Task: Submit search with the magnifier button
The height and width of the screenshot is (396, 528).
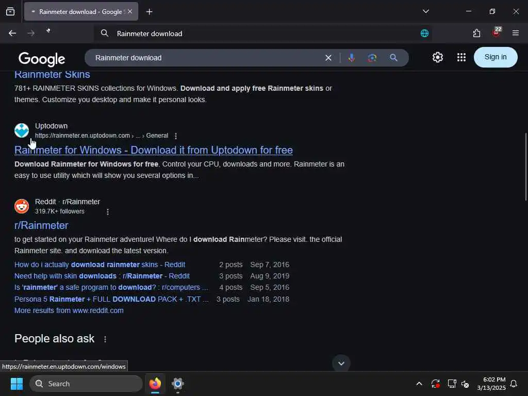Action: [x=393, y=58]
